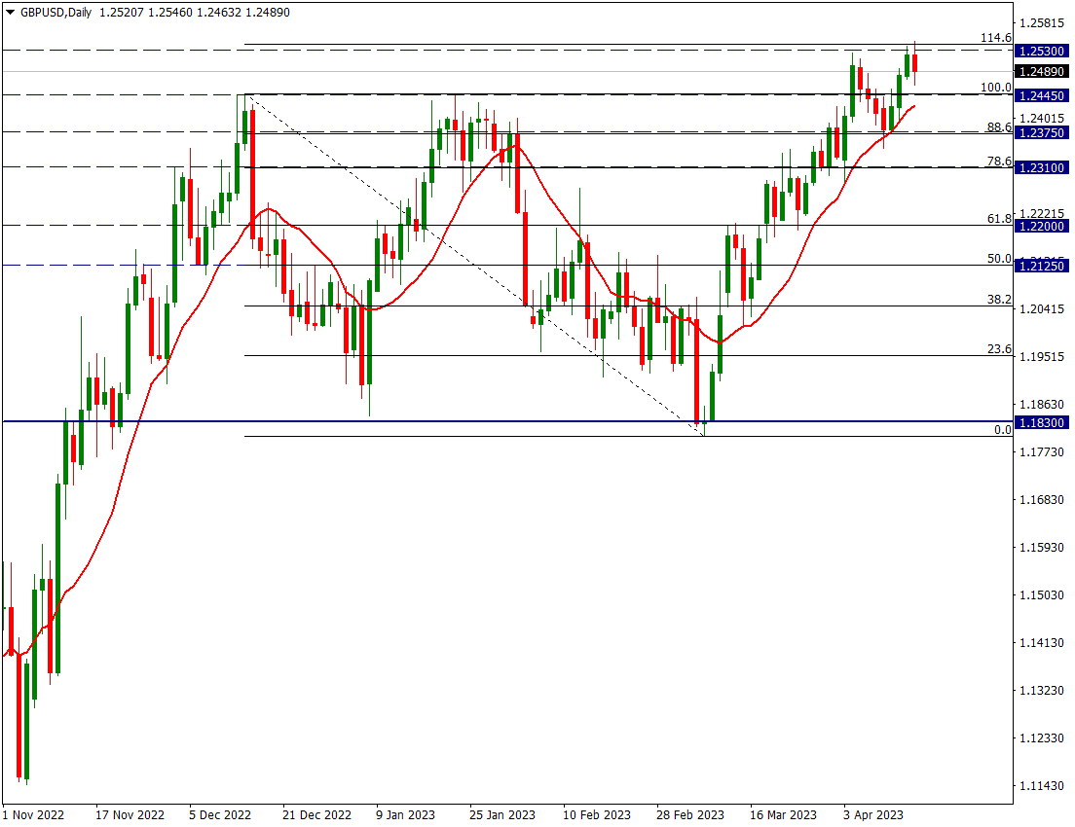Click the 1.15930 price axis value

(x=1042, y=548)
